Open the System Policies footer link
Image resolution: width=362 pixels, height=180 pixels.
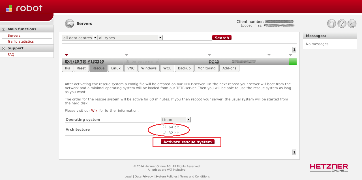click(x=166, y=177)
